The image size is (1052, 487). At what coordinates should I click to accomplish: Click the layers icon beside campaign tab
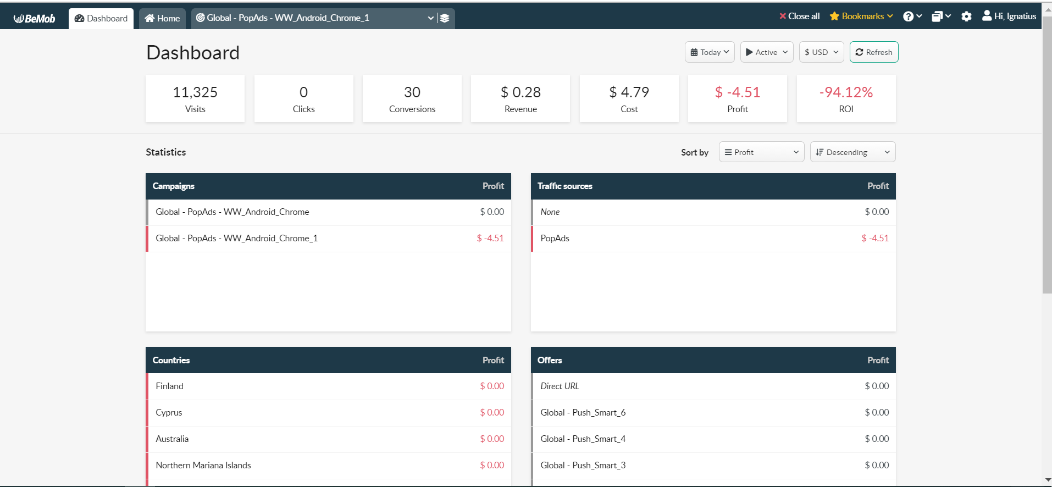(445, 18)
